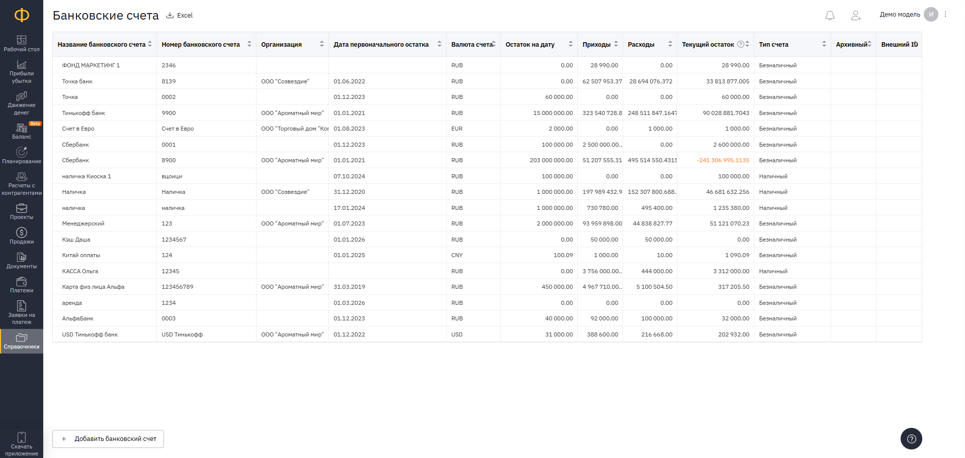Open Прибыли убытки report
Screen dimensions: 965x458
point(22,72)
